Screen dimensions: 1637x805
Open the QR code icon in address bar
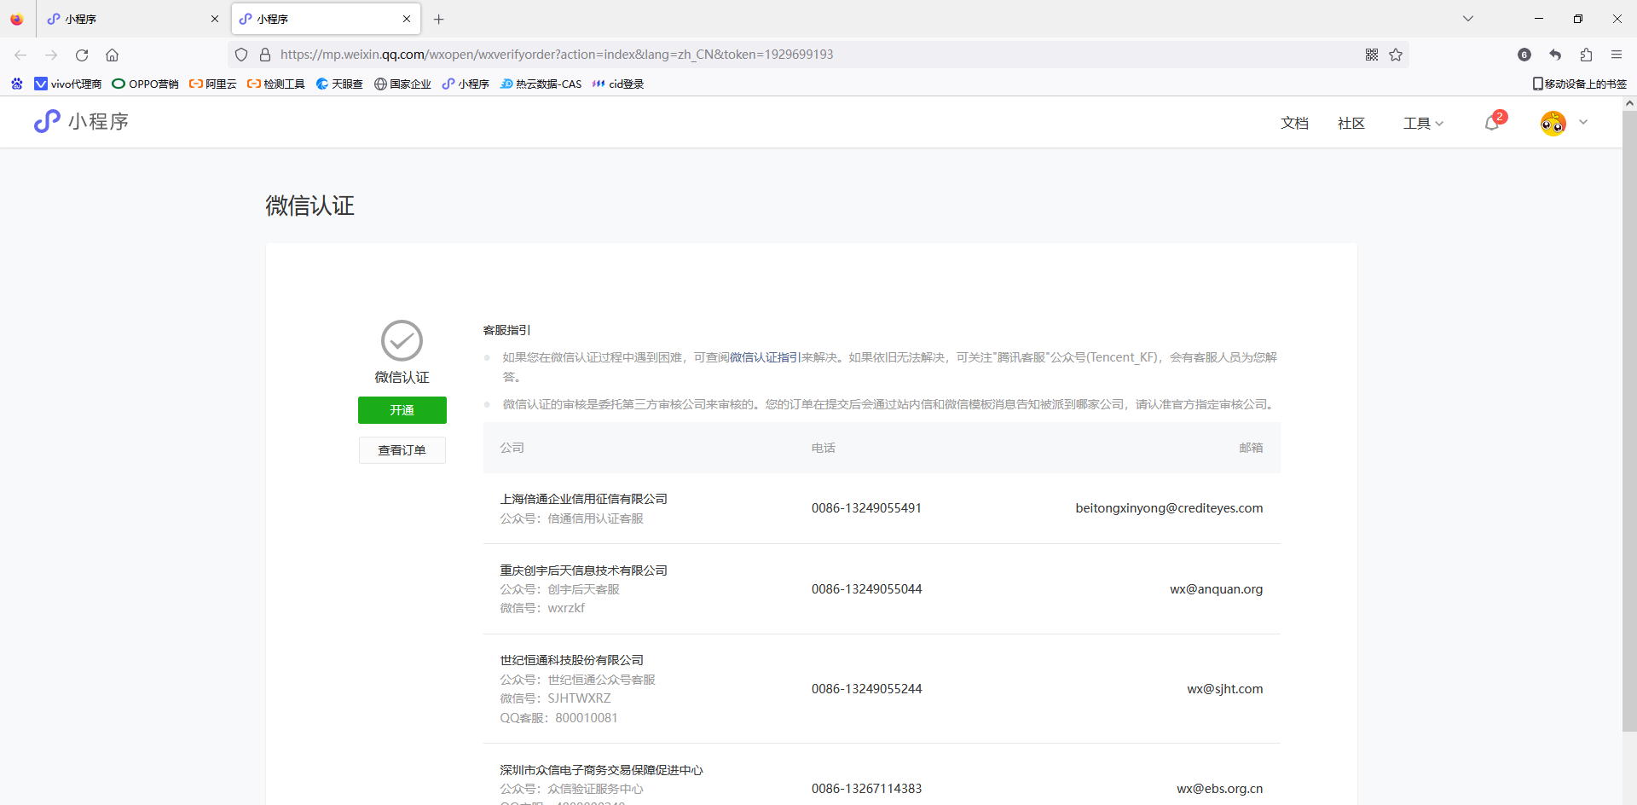point(1372,55)
